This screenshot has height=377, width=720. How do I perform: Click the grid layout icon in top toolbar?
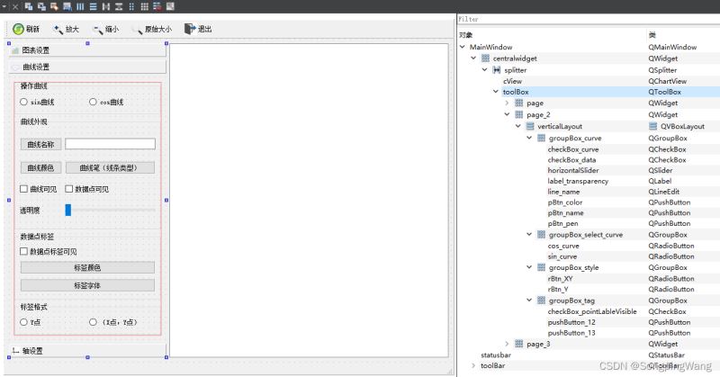click(145, 6)
